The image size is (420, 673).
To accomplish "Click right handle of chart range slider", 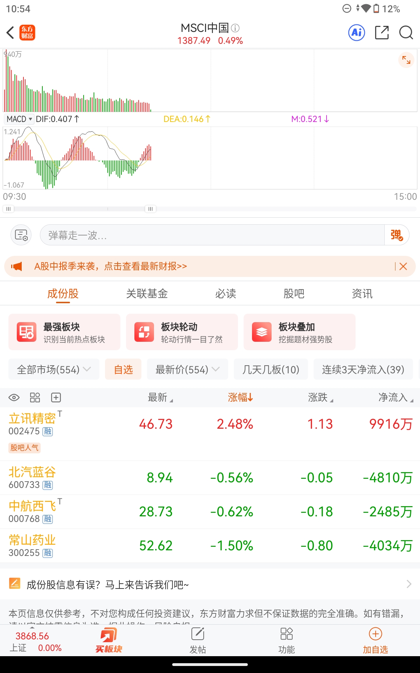I will pyautogui.click(x=150, y=209).
